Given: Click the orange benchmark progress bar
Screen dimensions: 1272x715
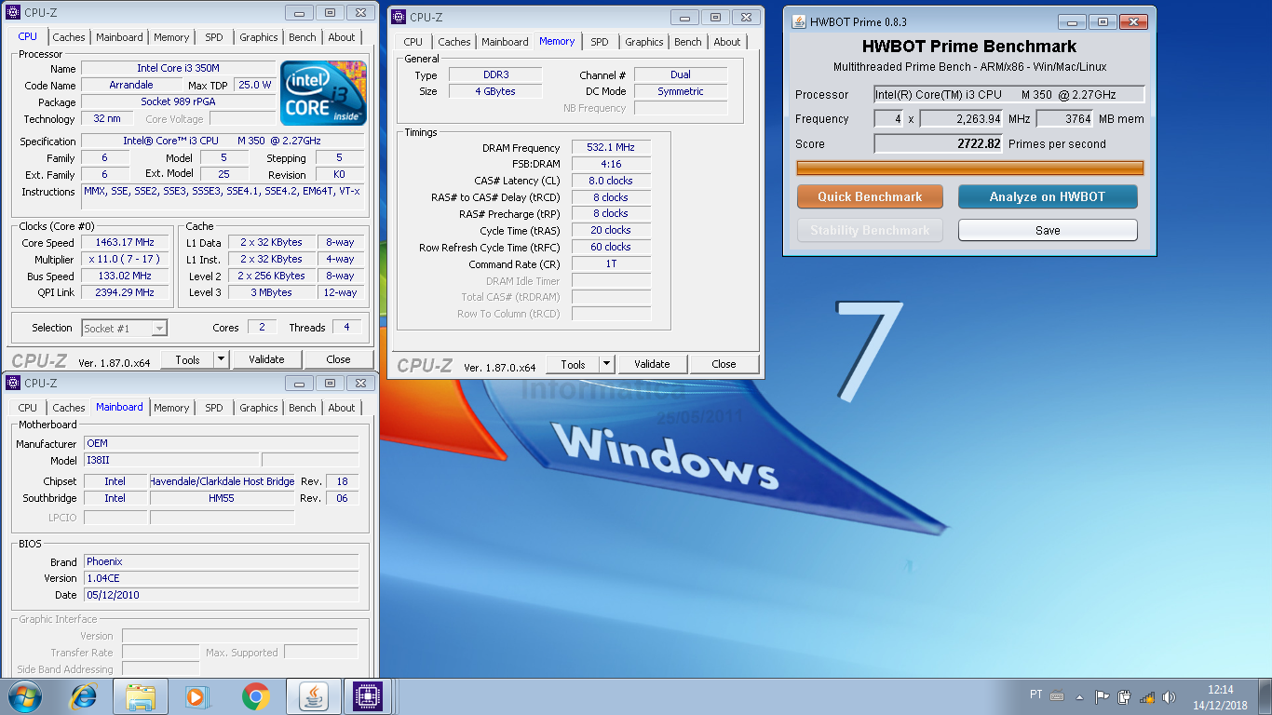Looking at the screenshot, I should pos(969,169).
